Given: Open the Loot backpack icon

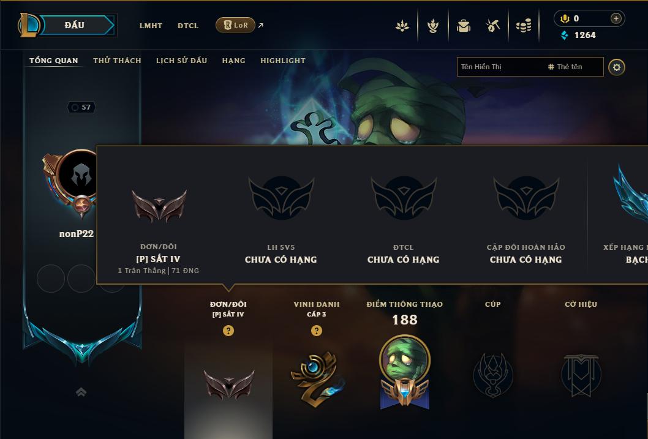Looking at the screenshot, I should pyautogui.click(x=464, y=26).
